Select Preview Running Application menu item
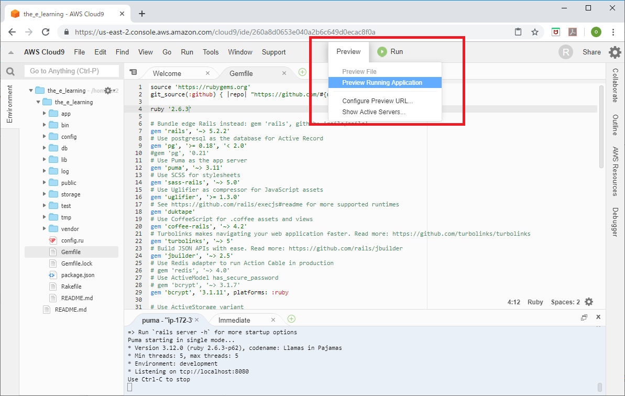625x396 pixels. click(385, 82)
